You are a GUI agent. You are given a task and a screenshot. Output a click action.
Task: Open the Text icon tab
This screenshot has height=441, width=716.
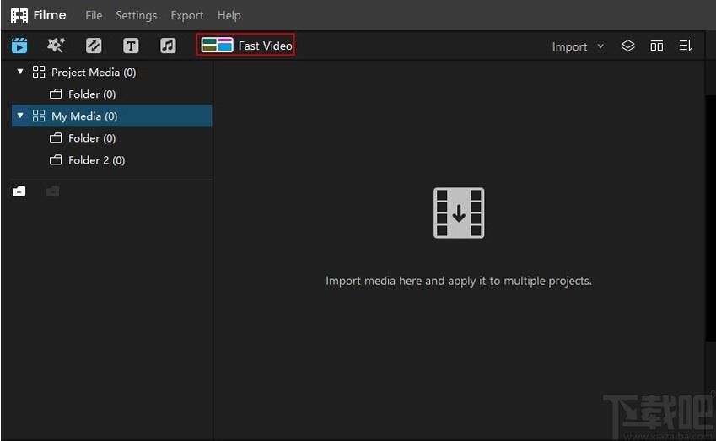coord(131,46)
